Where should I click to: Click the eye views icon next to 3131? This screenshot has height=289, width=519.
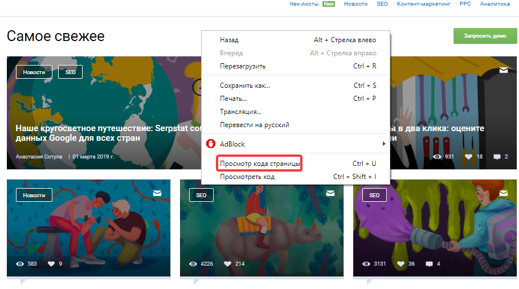tap(366, 264)
